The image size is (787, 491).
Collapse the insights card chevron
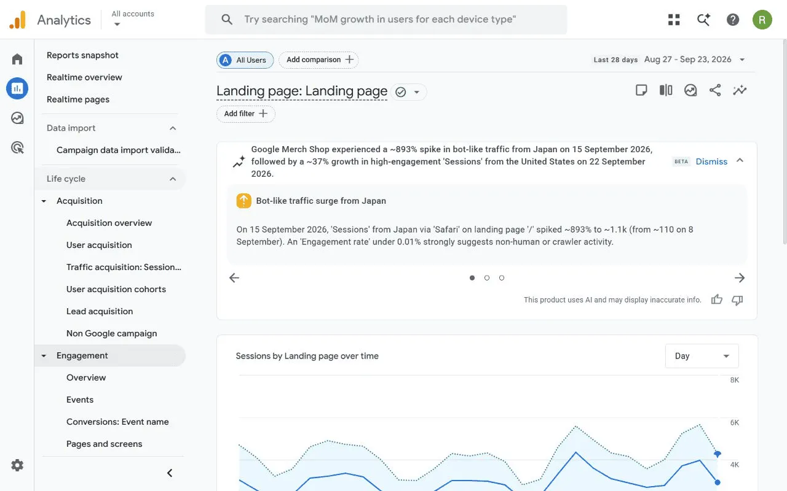pyautogui.click(x=740, y=161)
